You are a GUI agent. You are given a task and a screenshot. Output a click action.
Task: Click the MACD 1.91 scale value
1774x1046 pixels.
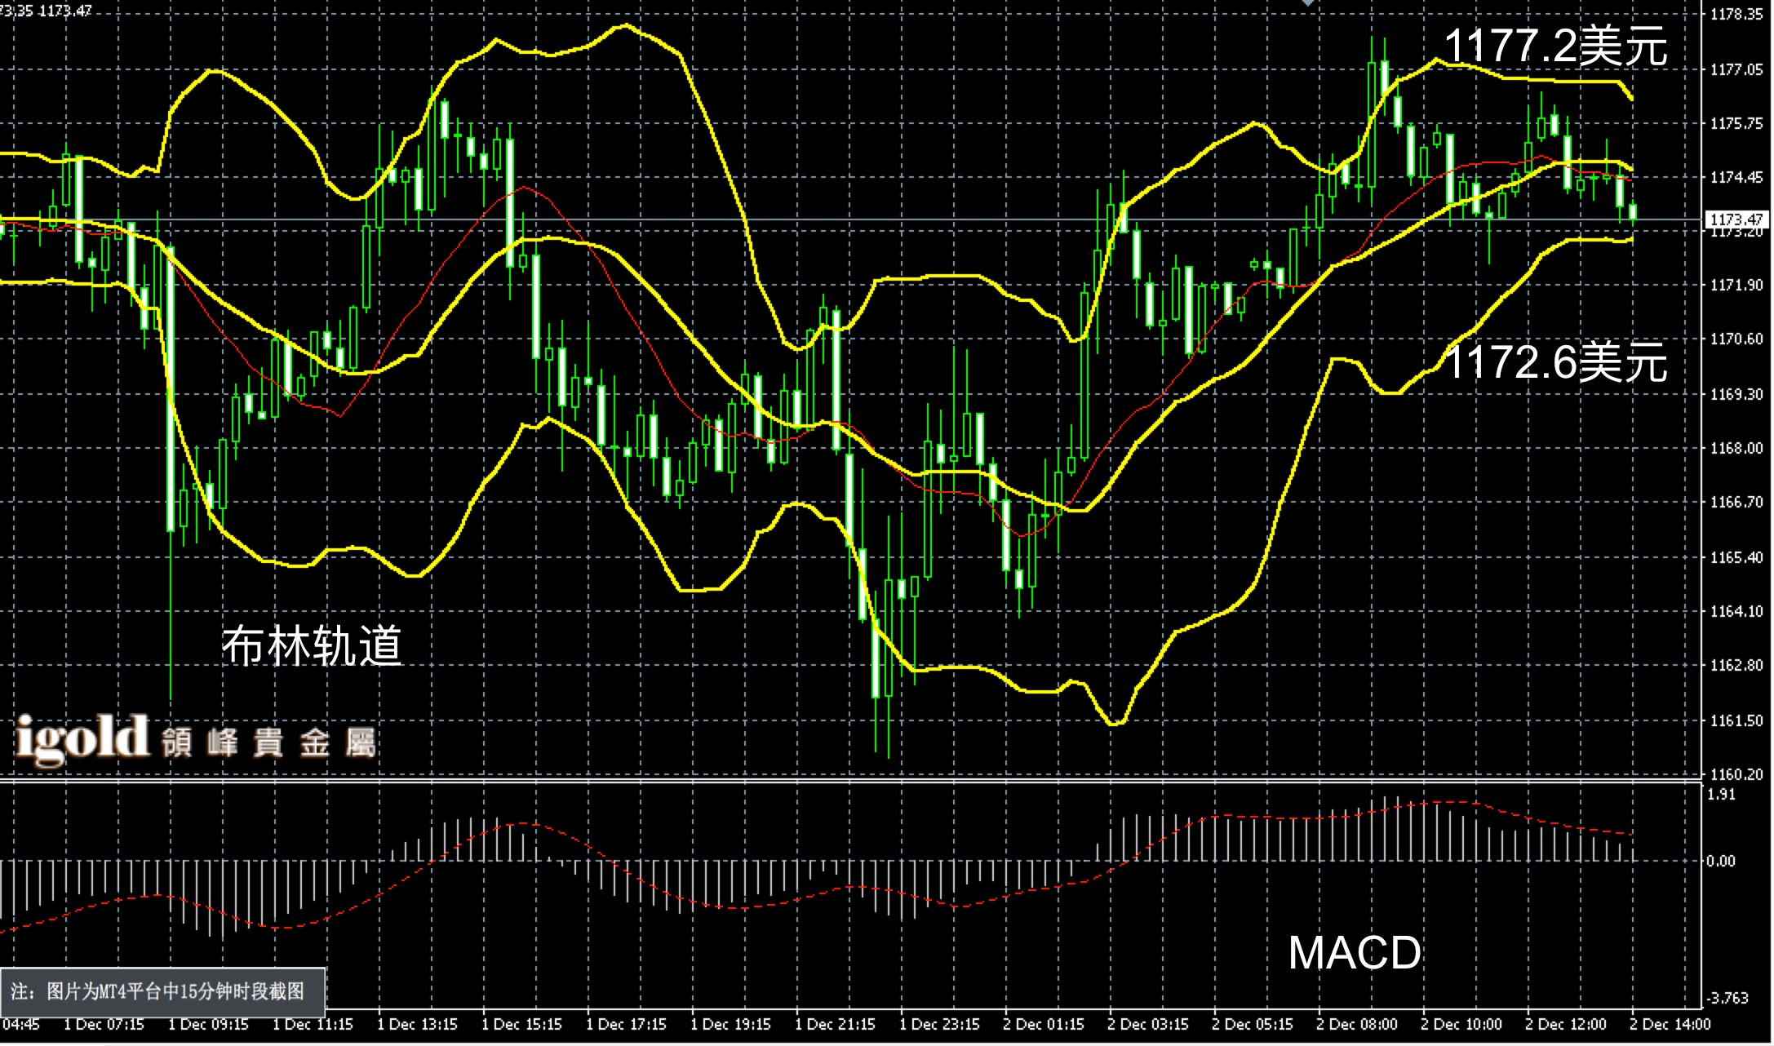[1720, 795]
